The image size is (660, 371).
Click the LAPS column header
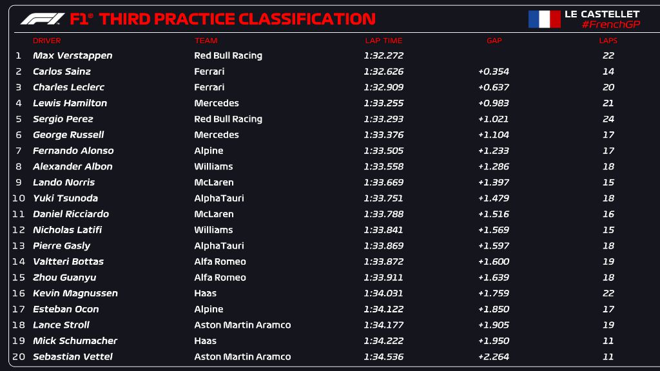click(x=608, y=41)
